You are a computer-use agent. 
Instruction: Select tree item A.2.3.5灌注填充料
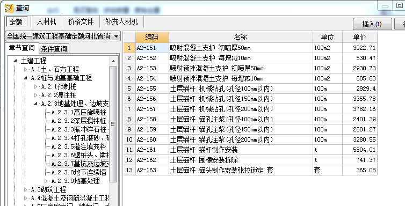pyautogui.click(x=78, y=146)
